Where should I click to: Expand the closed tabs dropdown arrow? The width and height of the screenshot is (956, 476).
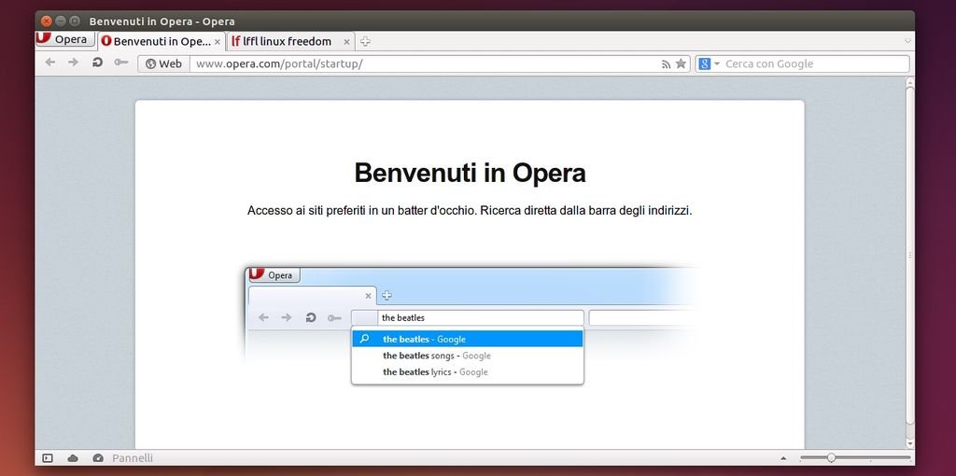pyautogui.click(x=907, y=41)
